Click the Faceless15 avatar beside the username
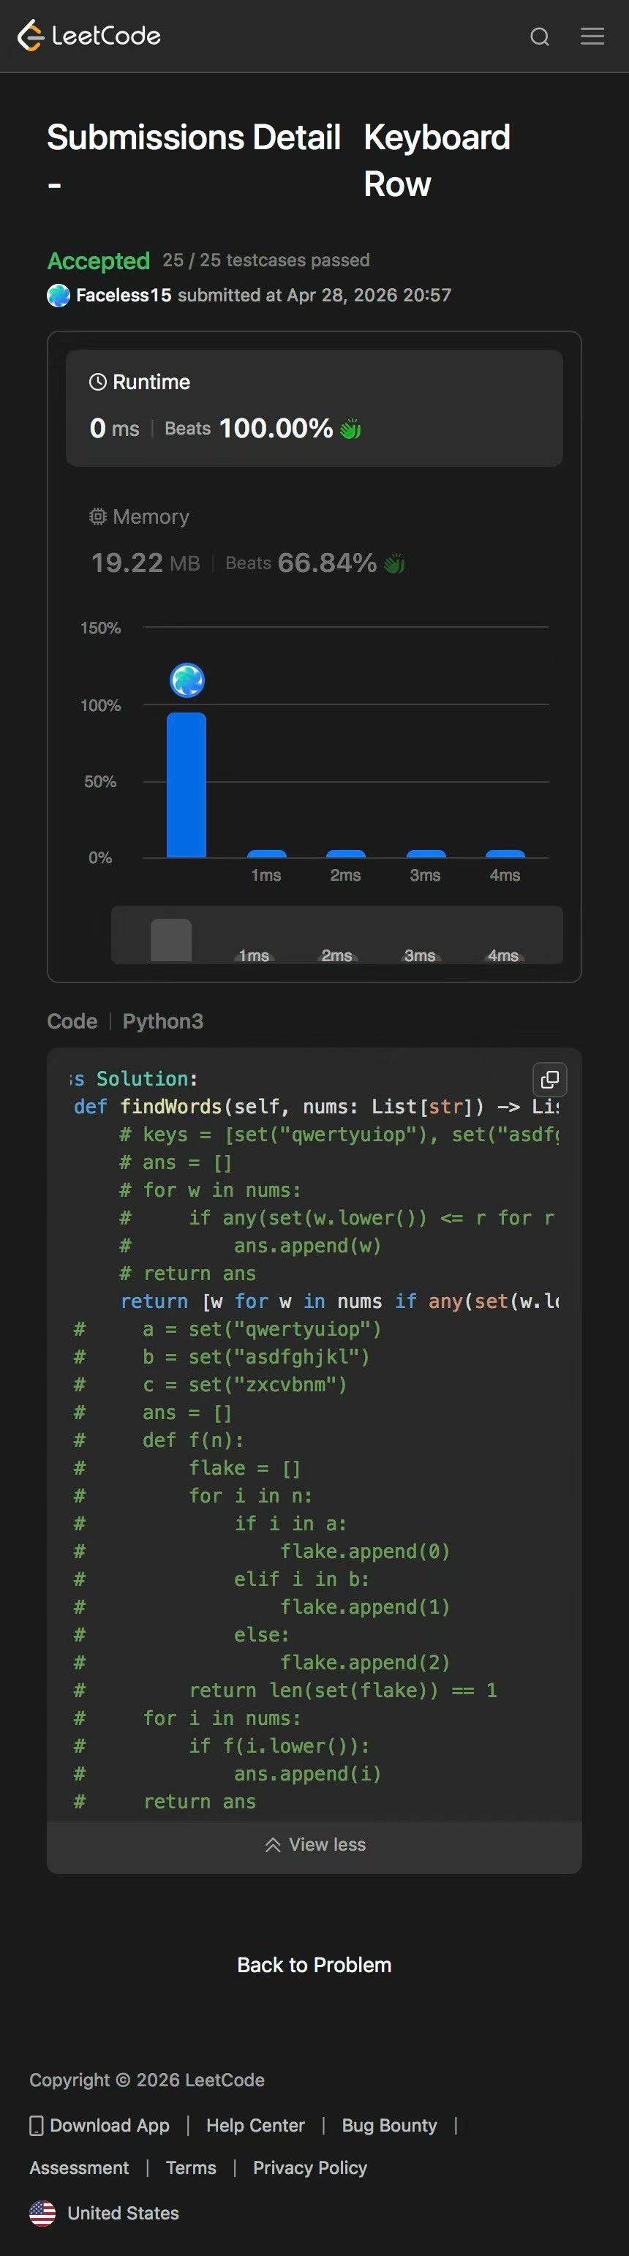629x2256 pixels. click(59, 295)
